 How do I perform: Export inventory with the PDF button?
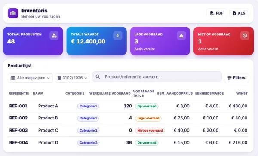tap(217, 13)
